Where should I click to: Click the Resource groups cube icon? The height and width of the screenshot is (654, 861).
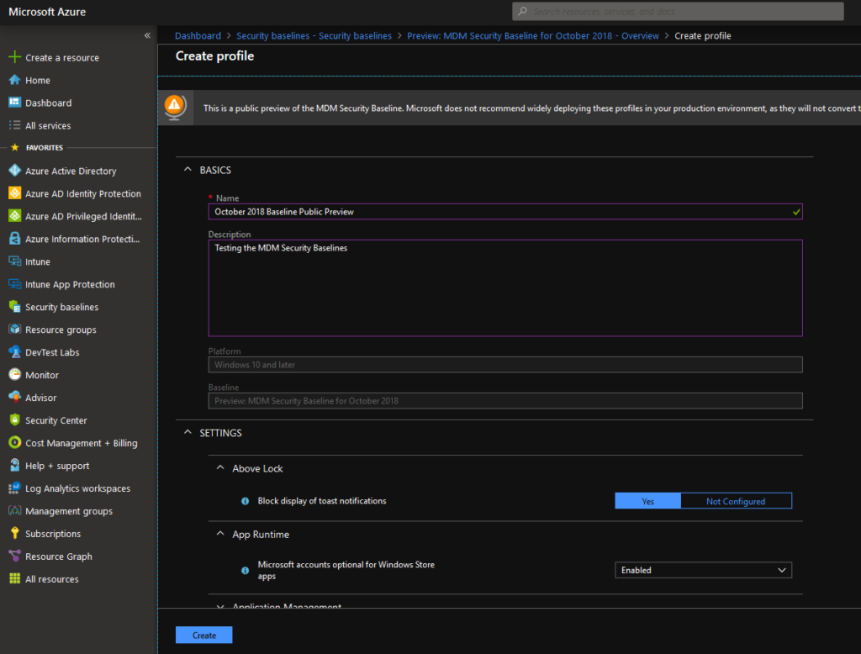(15, 330)
